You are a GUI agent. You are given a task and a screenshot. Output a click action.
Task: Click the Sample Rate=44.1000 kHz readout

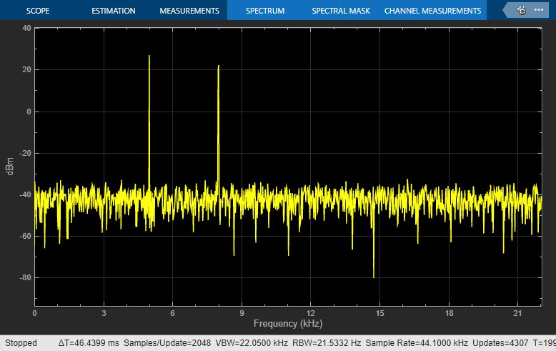[417, 343]
